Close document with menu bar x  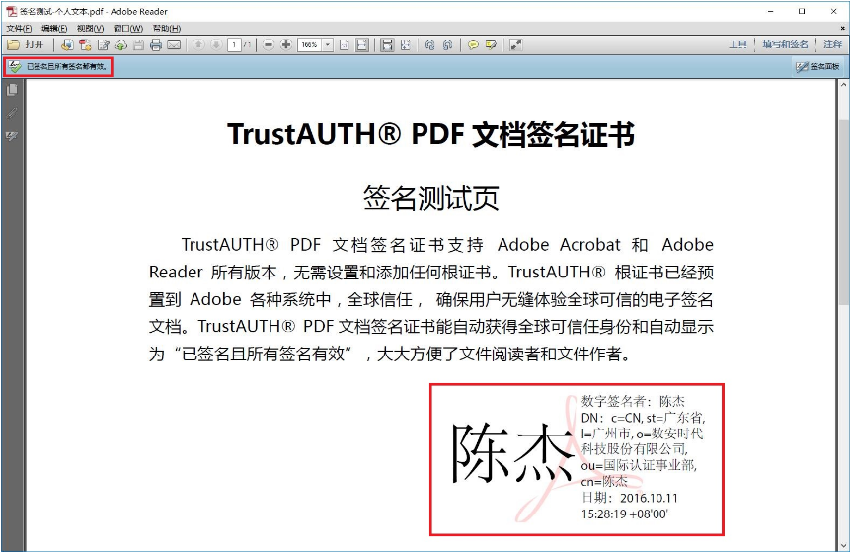tap(842, 29)
